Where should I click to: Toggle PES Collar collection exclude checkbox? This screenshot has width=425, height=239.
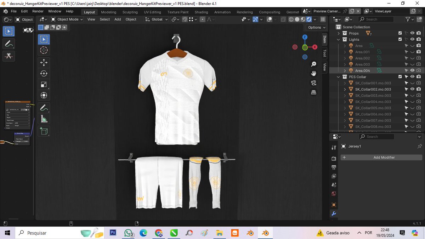[400, 77]
